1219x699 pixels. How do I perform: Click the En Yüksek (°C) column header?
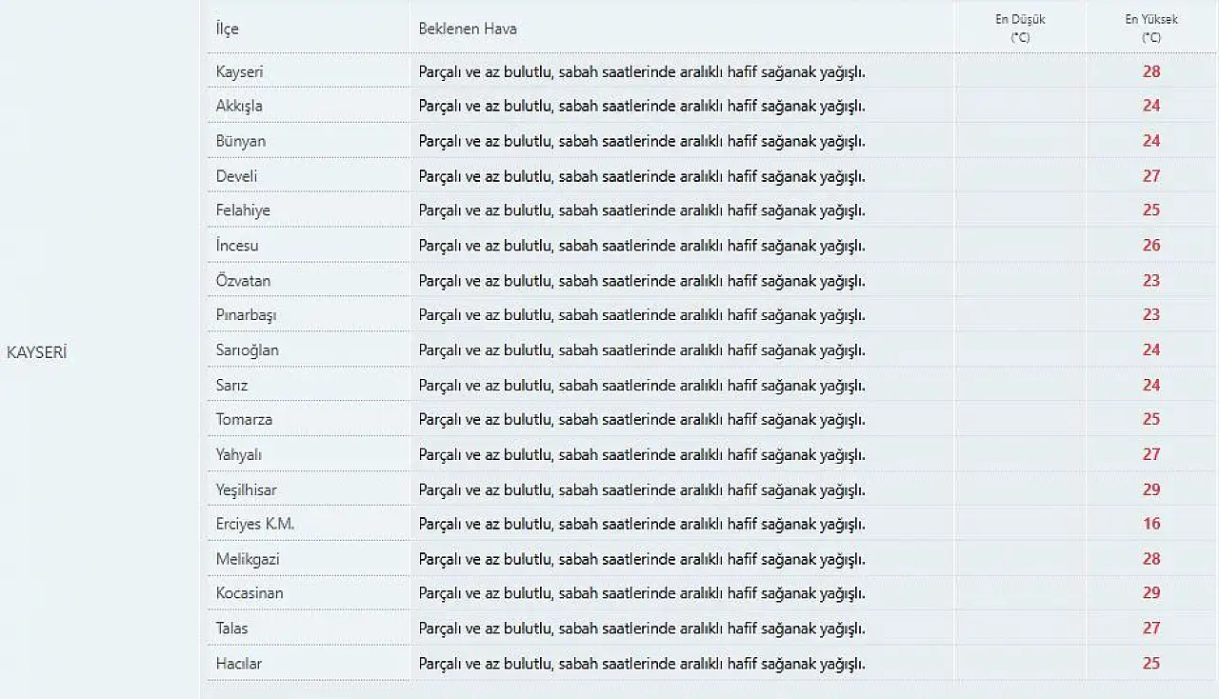tap(1151, 29)
